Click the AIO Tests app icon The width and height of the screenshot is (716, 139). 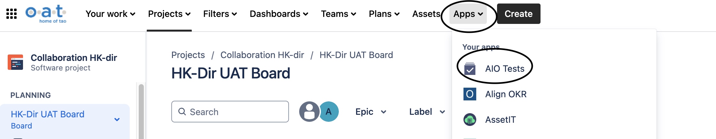(470, 69)
